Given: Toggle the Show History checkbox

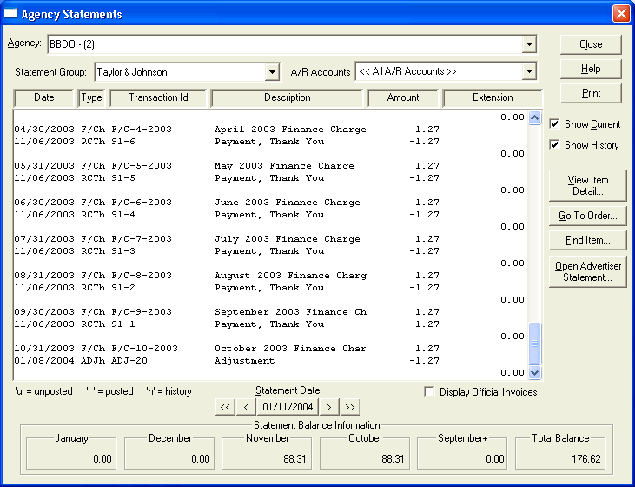Looking at the screenshot, I should click(554, 144).
